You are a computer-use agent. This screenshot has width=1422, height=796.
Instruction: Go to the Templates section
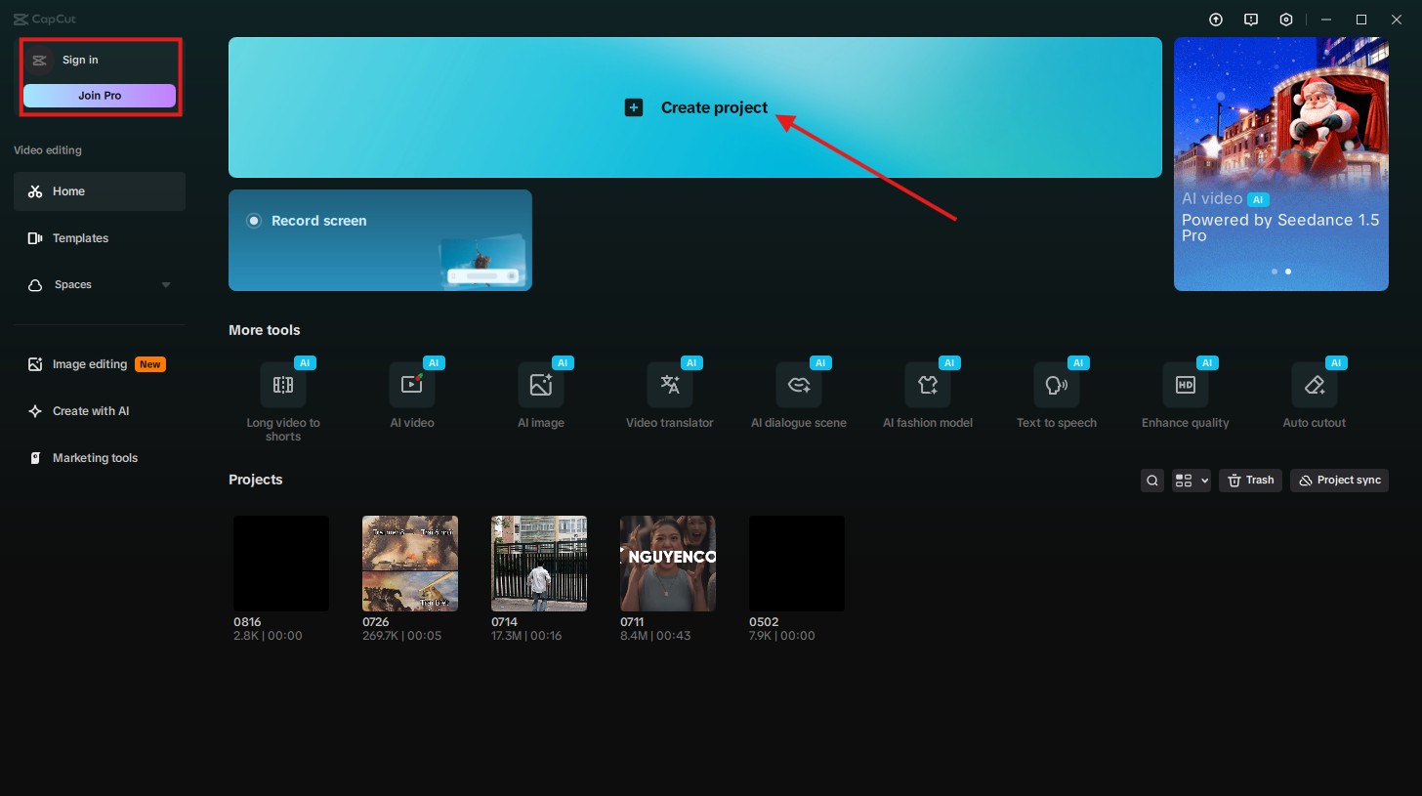pyautogui.click(x=80, y=238)
